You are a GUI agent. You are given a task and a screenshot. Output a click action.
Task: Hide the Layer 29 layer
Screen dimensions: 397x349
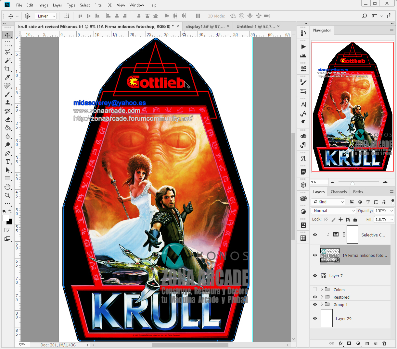314,319
